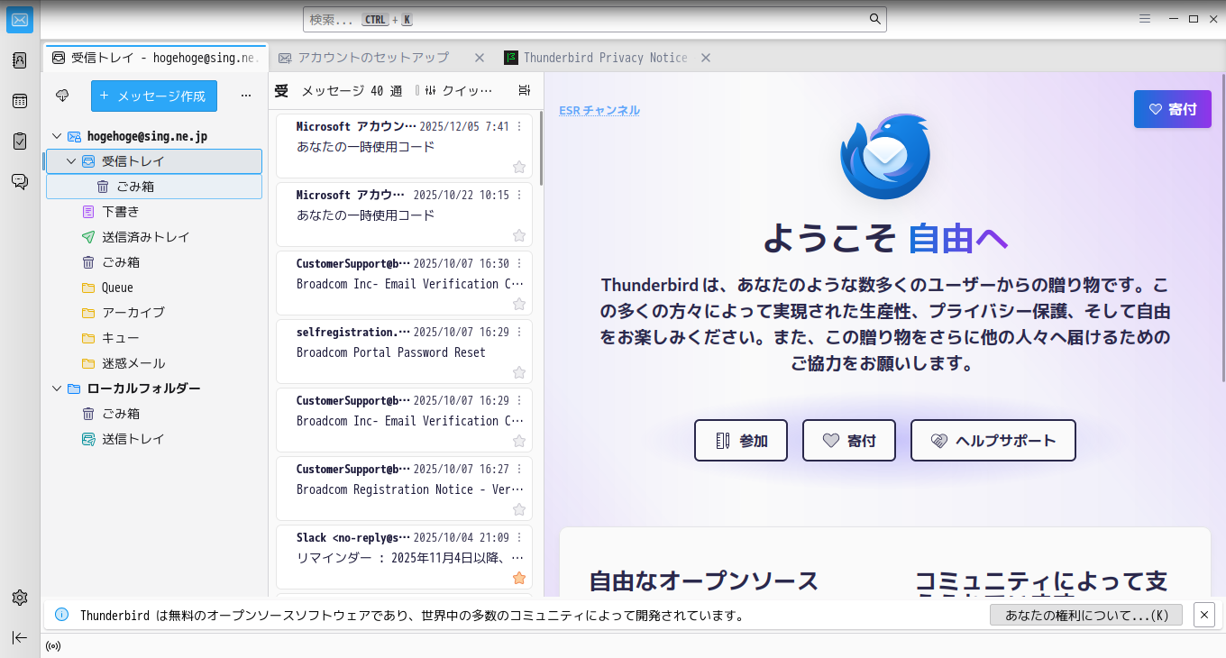Open more menu of Slack message

point(519,538)
